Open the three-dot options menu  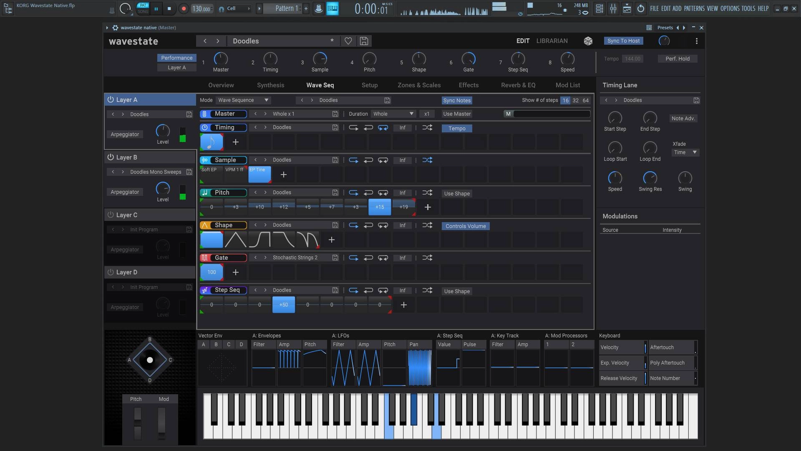coord(696,41)
